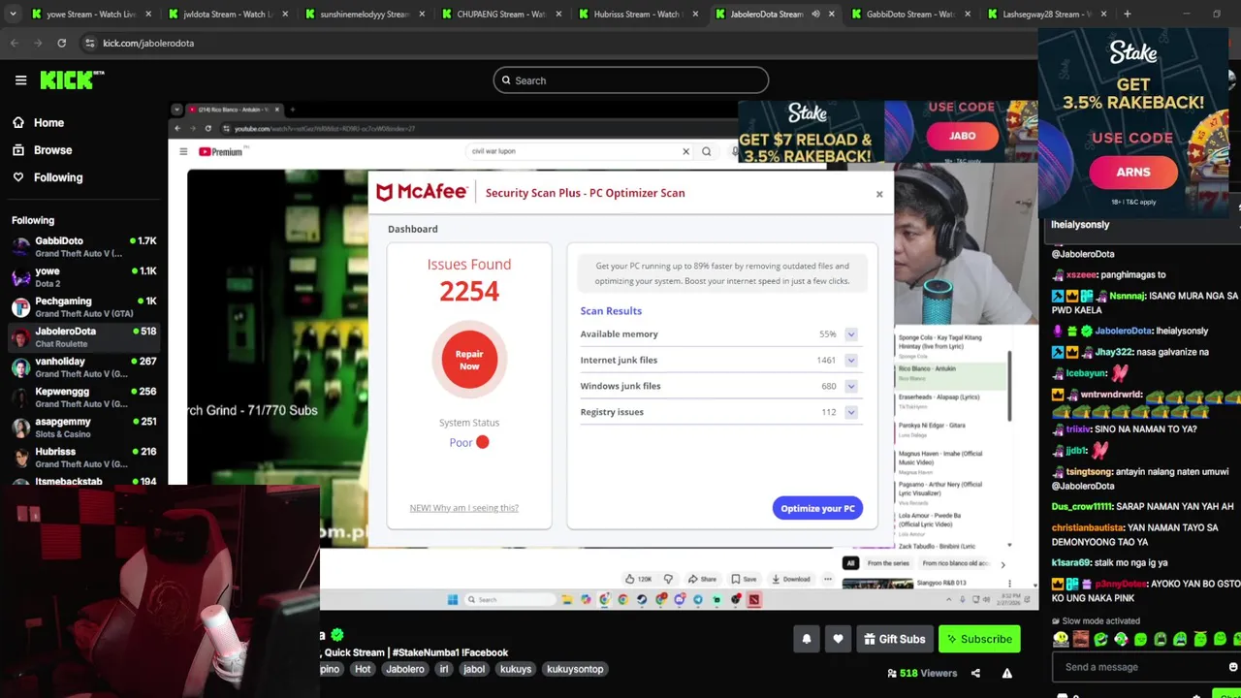
Task: Dislike the YouTube video
Action: pos(668,579)
